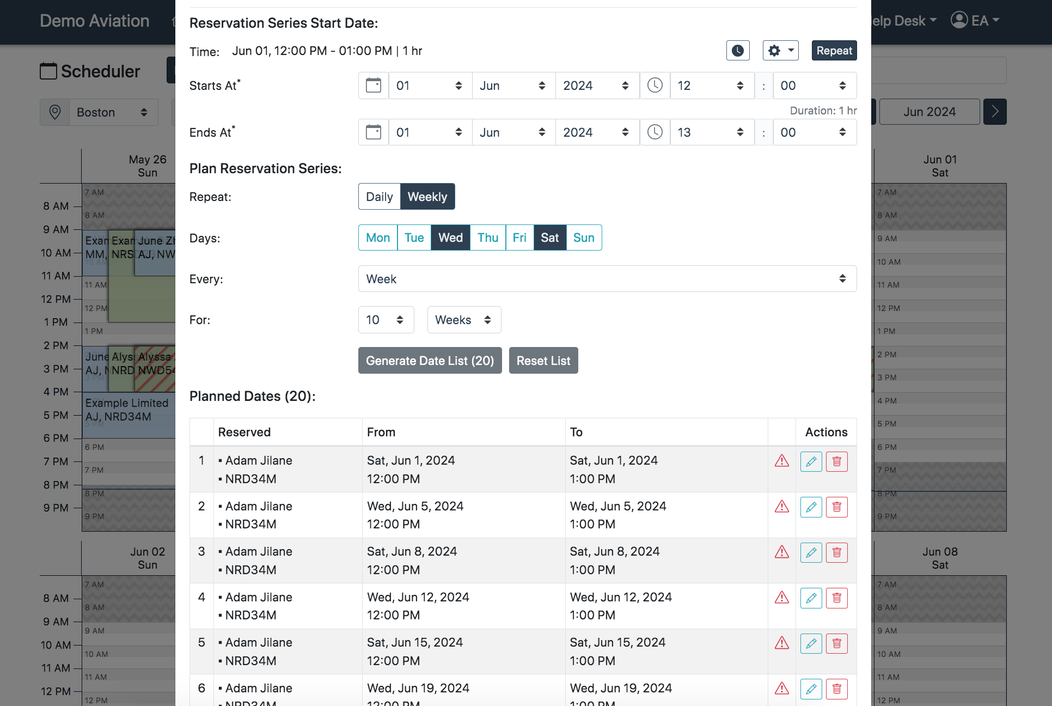This screenshot has width=1052, height=706.
Task: Click the next month arrow button
Action: 995,112
